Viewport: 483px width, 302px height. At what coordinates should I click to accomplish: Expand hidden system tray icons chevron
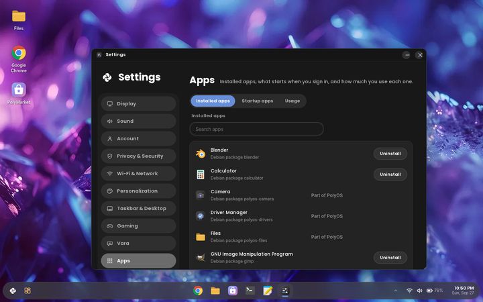396,291
